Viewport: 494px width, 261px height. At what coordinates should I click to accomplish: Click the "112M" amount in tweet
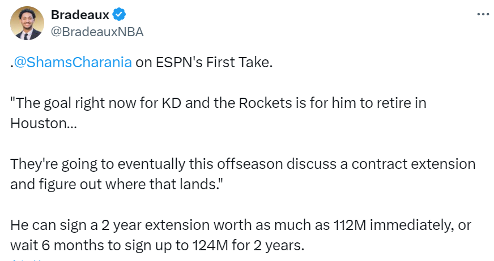click(350, 225)
